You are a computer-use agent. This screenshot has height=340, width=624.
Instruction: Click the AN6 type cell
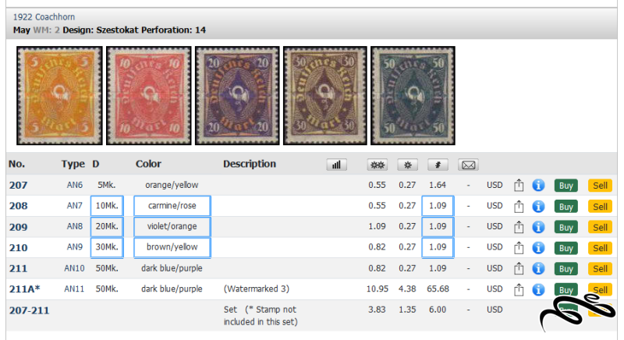coord(74,185)
